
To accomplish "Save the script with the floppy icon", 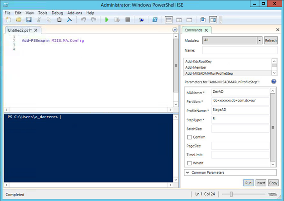I will coord(29,20).
